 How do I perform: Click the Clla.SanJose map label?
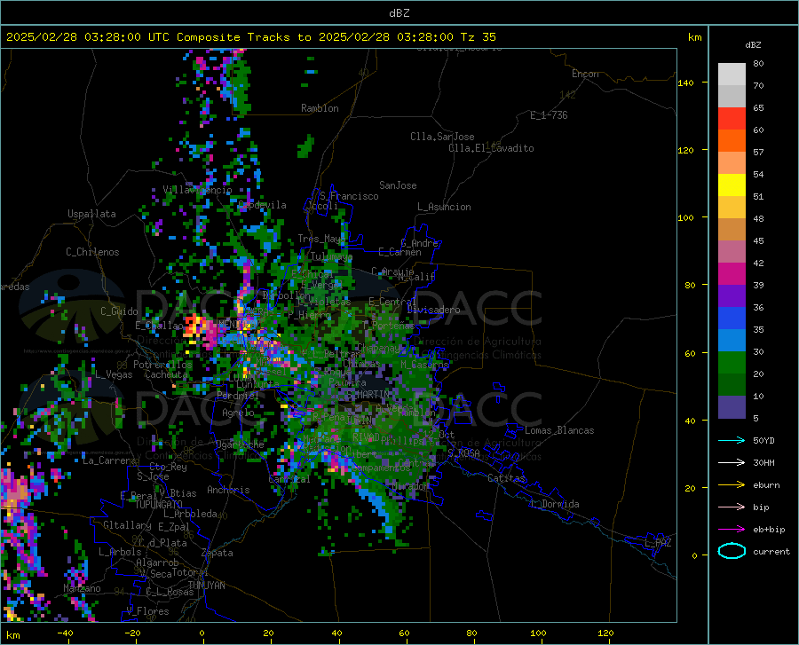tap(442, 137)
